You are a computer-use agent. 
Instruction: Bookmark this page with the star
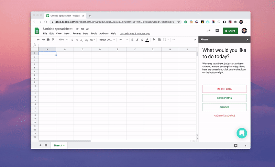pos(178,22)
